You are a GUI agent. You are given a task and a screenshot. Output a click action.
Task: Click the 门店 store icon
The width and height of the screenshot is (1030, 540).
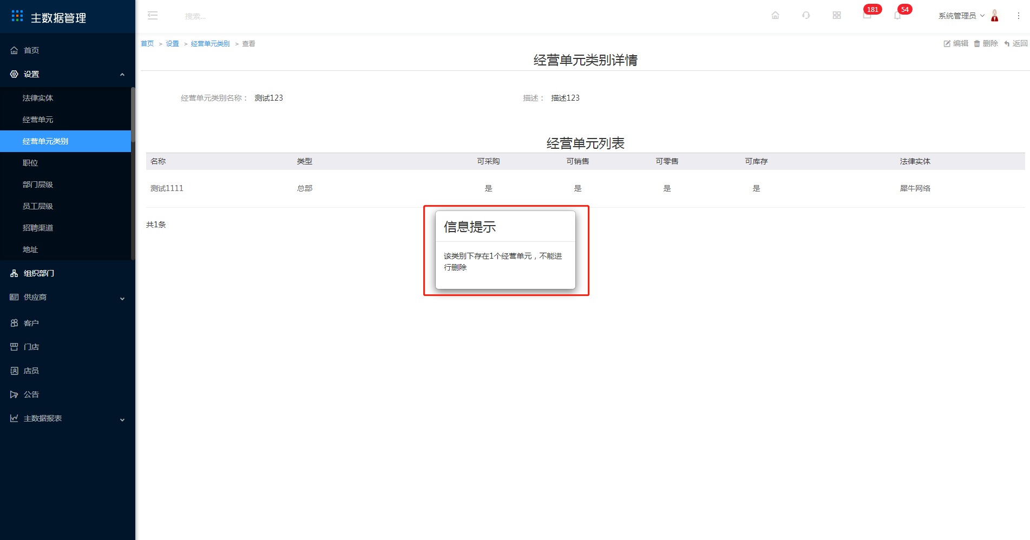click(x=14, y=347)
